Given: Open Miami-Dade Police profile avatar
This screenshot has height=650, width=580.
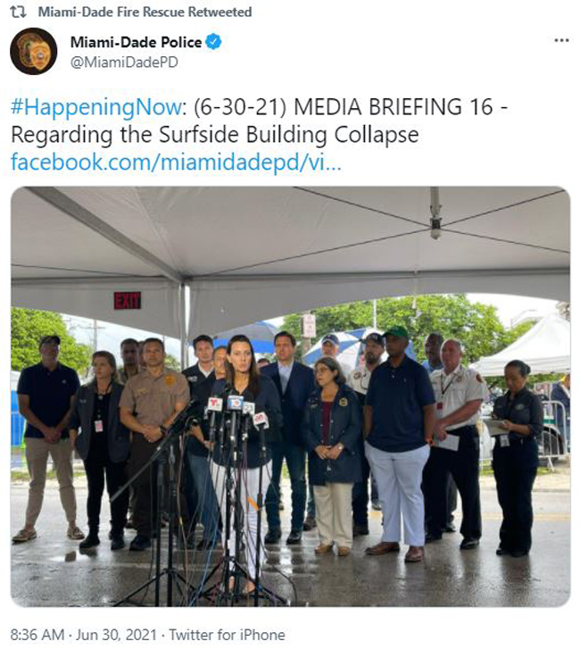Looking at the screenshot, I should (x=34, y=52).
